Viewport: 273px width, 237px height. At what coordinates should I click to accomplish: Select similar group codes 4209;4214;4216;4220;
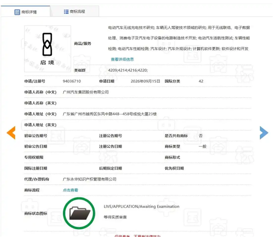coord(128,71)
